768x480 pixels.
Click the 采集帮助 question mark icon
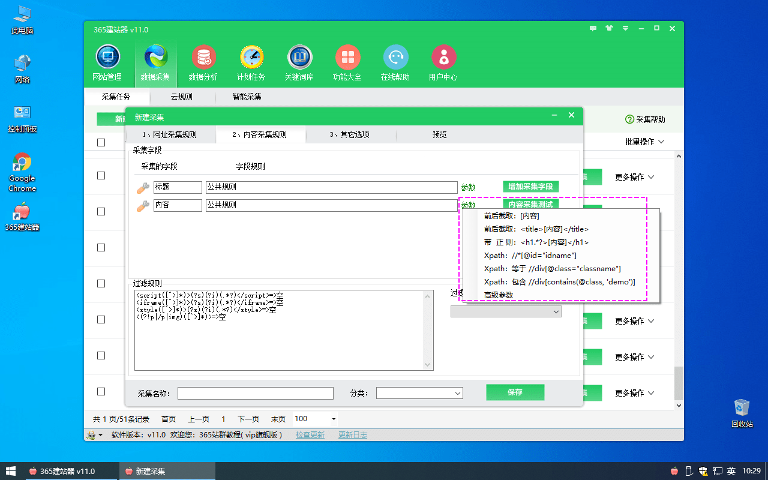(629, 119)
